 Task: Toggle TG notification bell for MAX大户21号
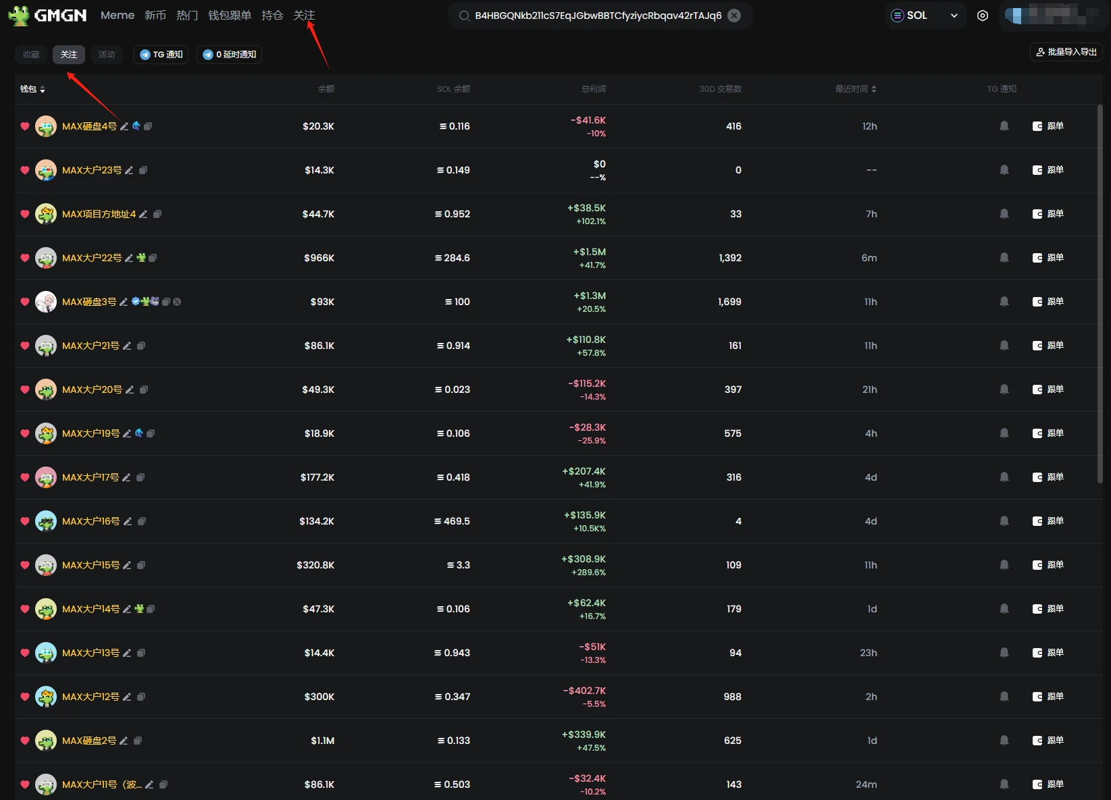1004,346
